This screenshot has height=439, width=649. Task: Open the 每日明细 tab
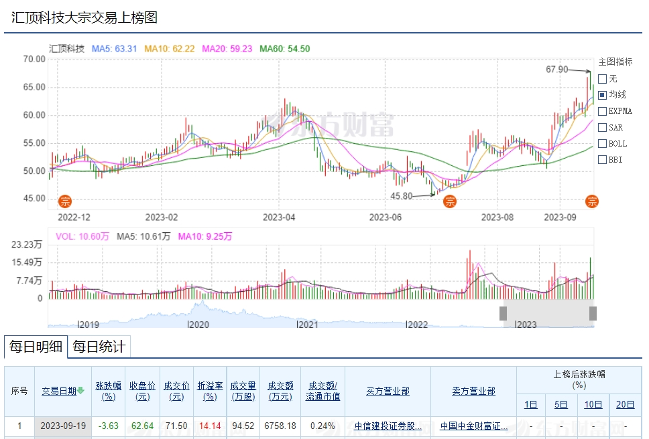[x=36, y=347]
